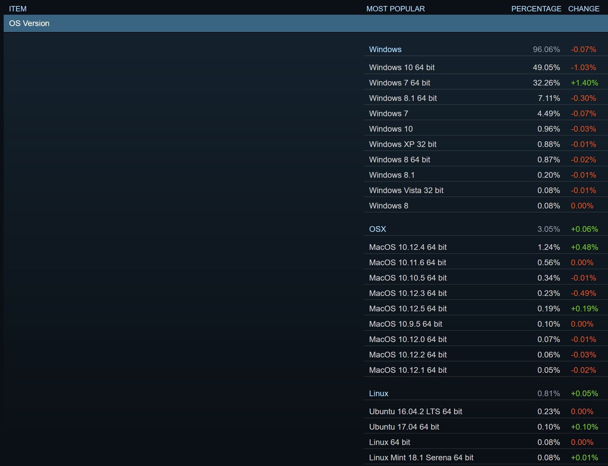Select the Windows 8 64 bit entry
This screenshot has width=608, height=466.
coord(399,160)
